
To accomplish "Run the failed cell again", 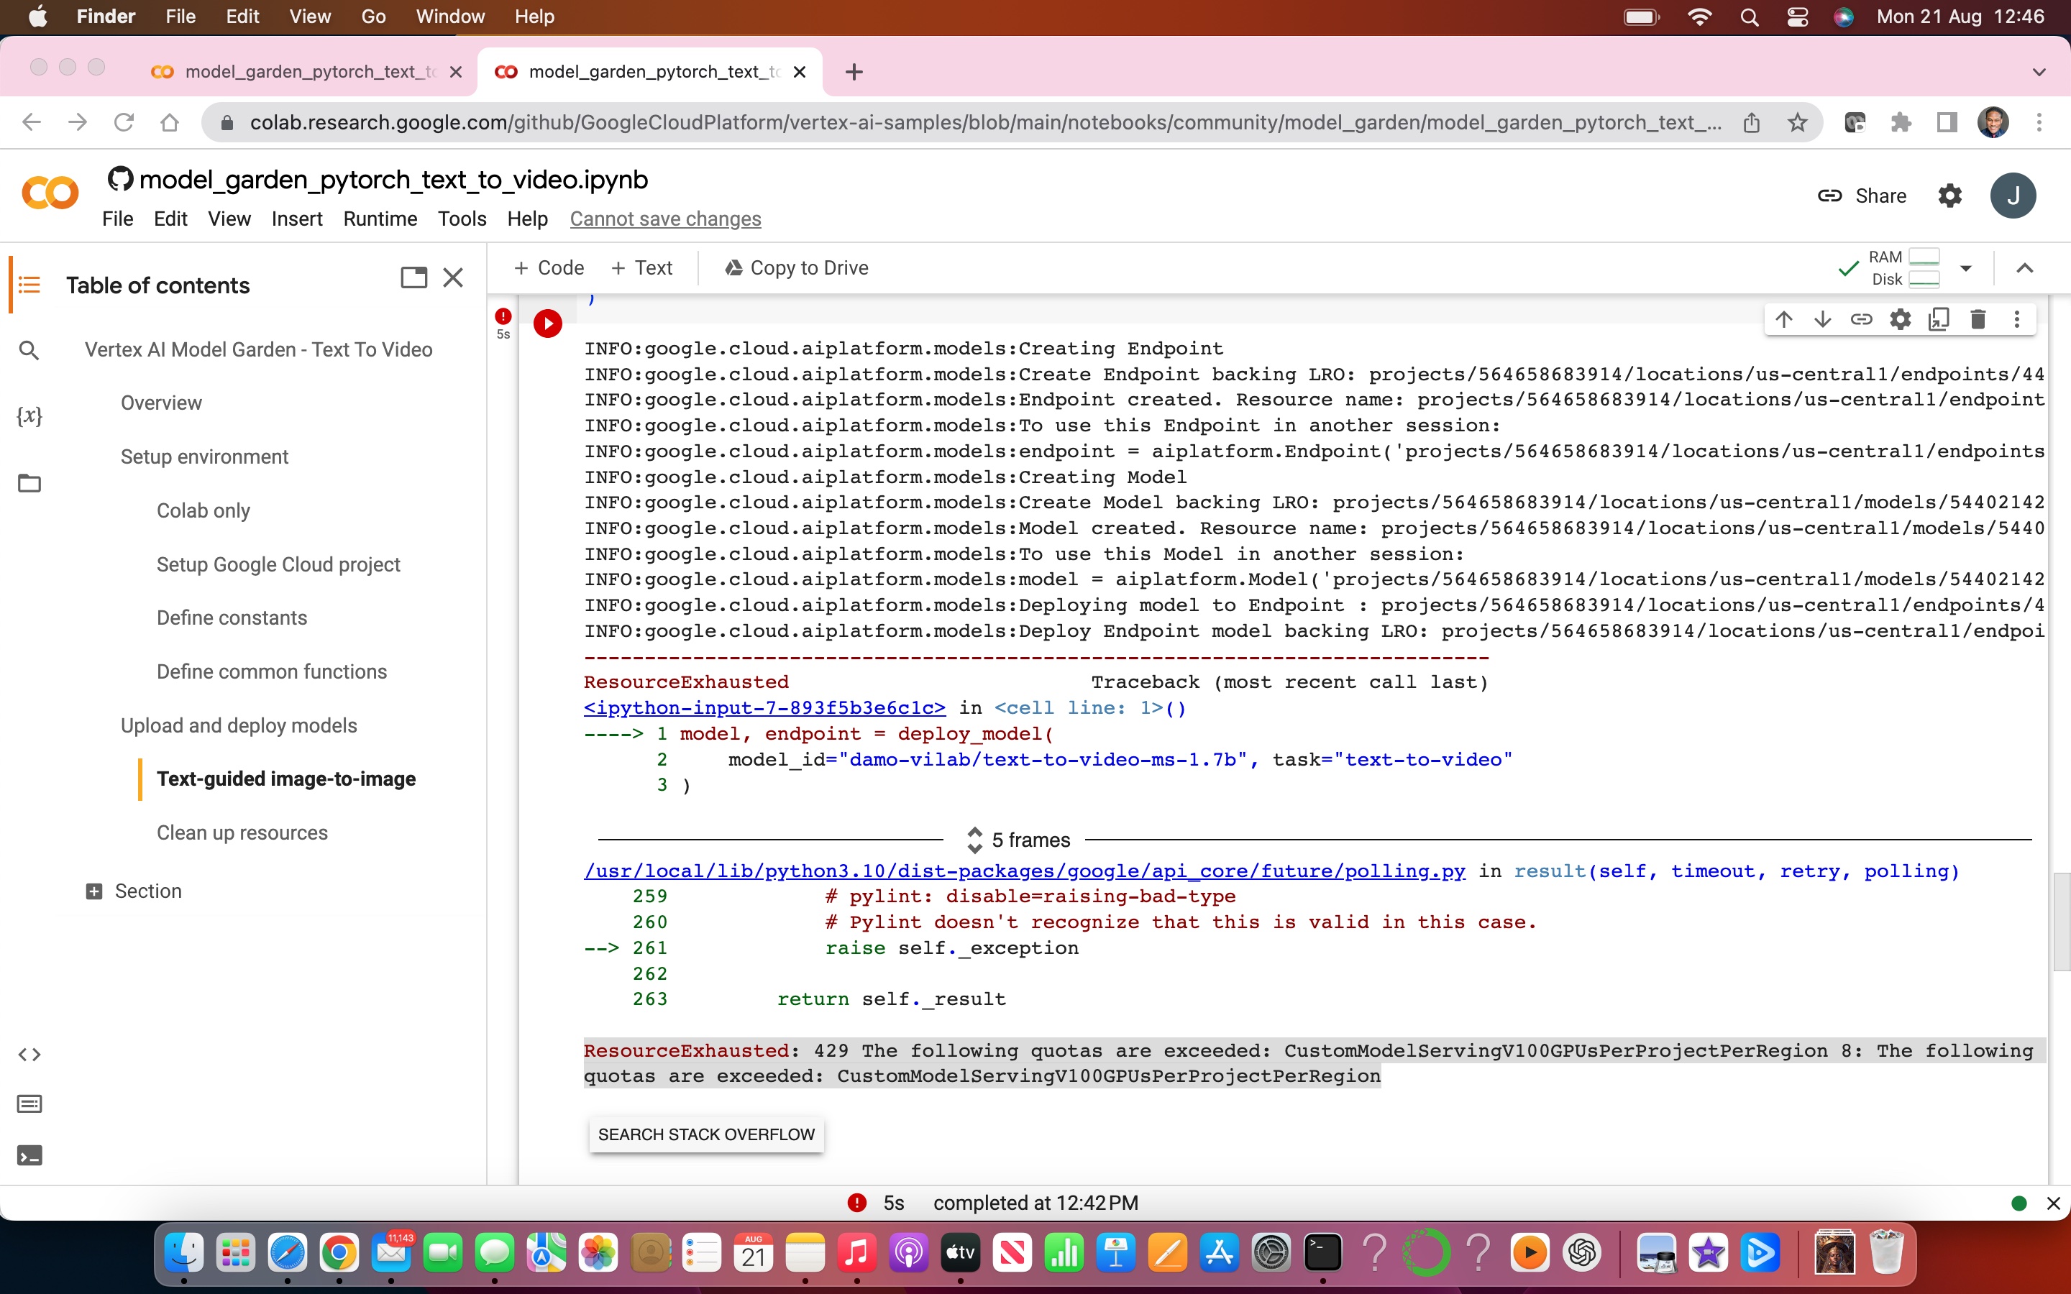I will coord(548,323).
